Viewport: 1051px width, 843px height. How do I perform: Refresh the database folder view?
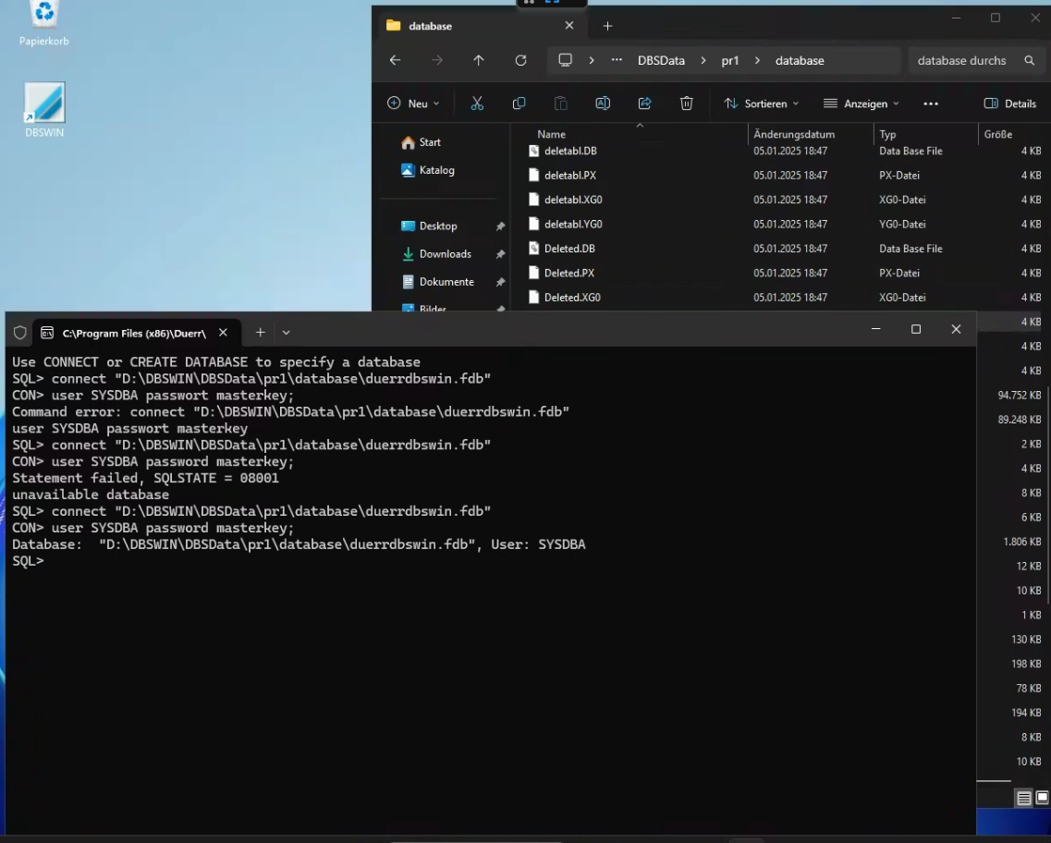pyautogui.click(x=520, y=60)
